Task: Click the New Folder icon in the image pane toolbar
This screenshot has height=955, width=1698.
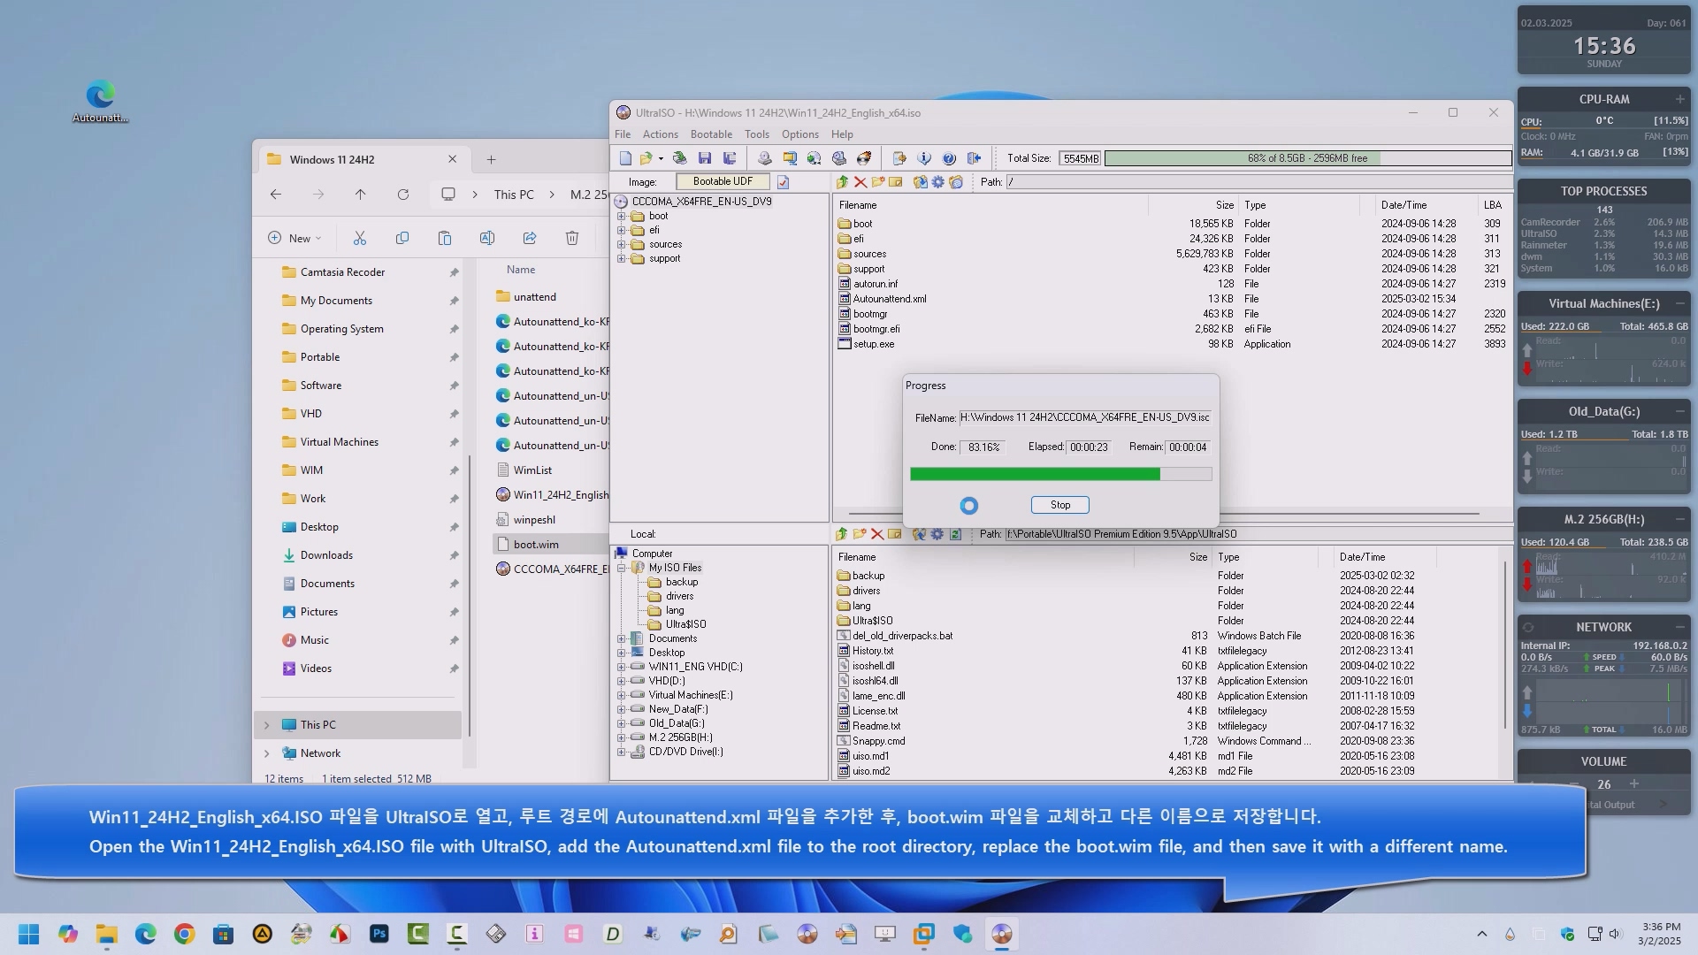Action: [x=877, y=182]
